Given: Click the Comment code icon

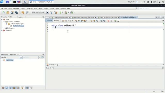Looking at the screenshot, I should coord(115,21).
